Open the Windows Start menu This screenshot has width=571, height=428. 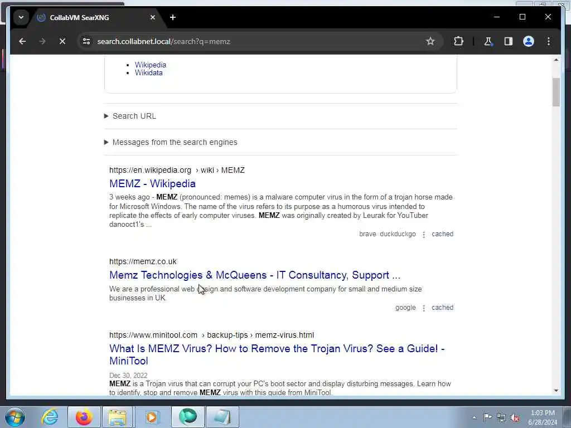point(15,417)
